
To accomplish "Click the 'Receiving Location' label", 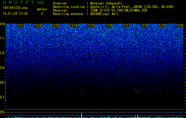I will [x=69, y=7].
